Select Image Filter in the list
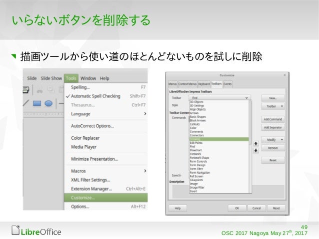319x239 pixels. tap(219, 188)
